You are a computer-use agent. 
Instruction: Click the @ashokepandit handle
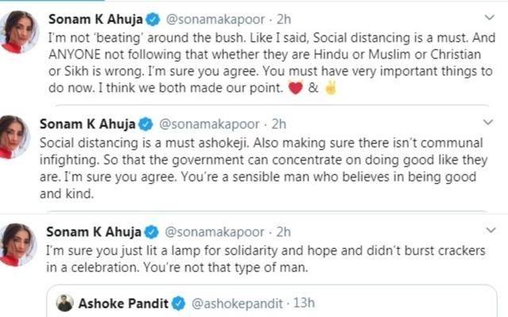[237, 304]
